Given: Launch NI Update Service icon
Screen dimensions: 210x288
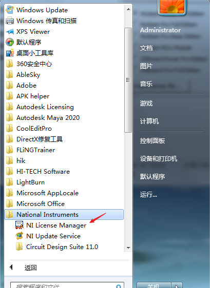Looking at the screenshot, I should click(20, 236).
